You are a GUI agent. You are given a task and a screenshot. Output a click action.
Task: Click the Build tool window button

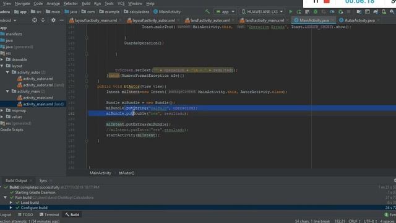pos(72,215)
